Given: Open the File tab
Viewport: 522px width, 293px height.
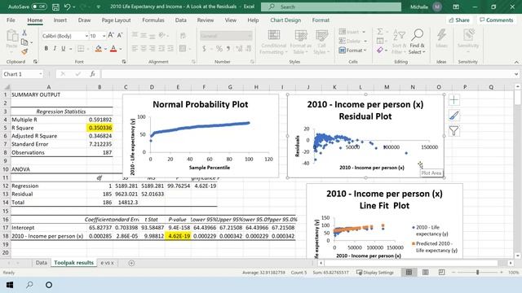Looking at the screenshot, I should tap(11, 20).
